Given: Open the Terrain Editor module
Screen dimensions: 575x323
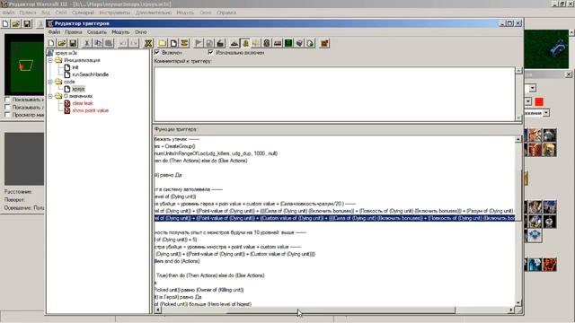Looking at the screenshot, I should (x=234, y=43).
